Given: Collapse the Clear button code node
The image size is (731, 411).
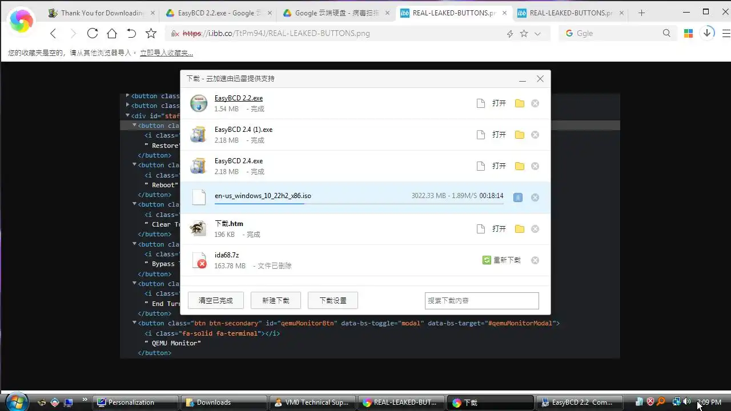Looking at the screenshot, I should click(x=135, y=204).
